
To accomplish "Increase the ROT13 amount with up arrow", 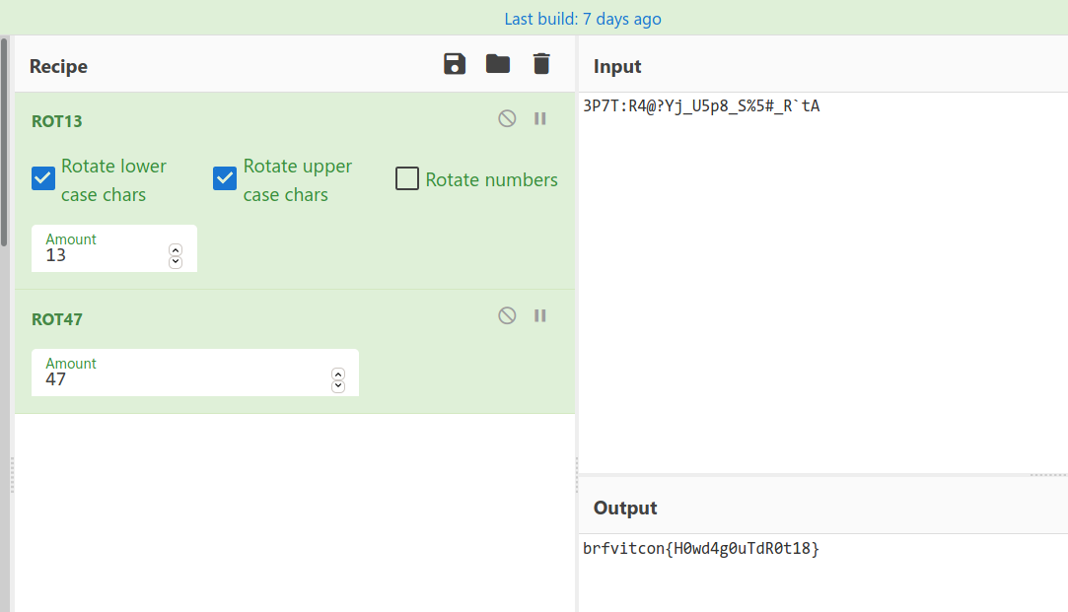I will tap(176, 250).
